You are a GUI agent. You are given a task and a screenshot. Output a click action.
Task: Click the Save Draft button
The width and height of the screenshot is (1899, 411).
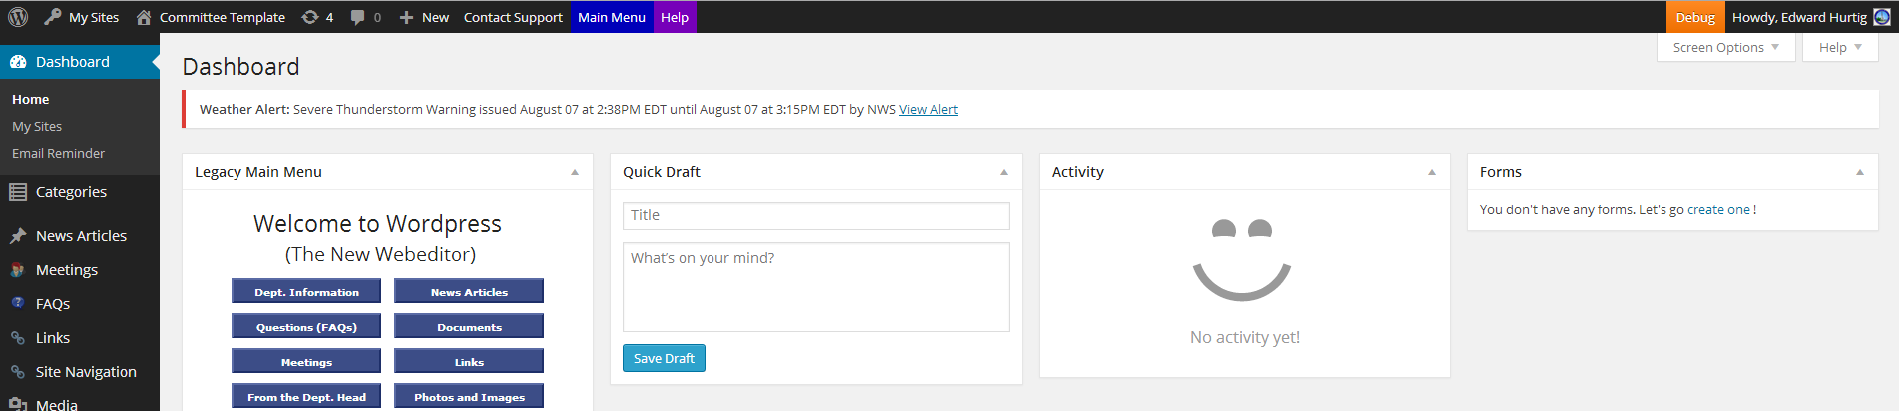[664, 358]
